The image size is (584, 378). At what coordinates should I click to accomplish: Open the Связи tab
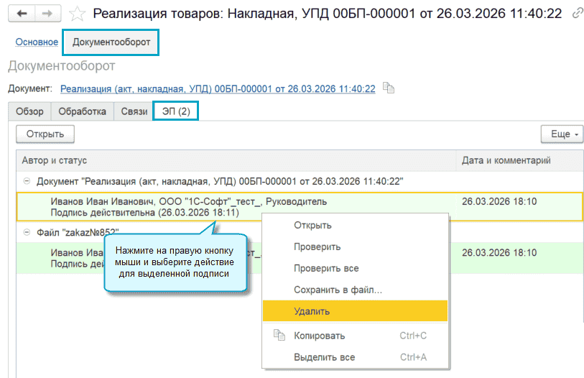click(x=134, y=111)
